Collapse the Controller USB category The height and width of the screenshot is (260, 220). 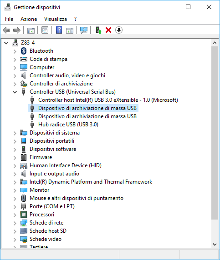coord(15,92)
